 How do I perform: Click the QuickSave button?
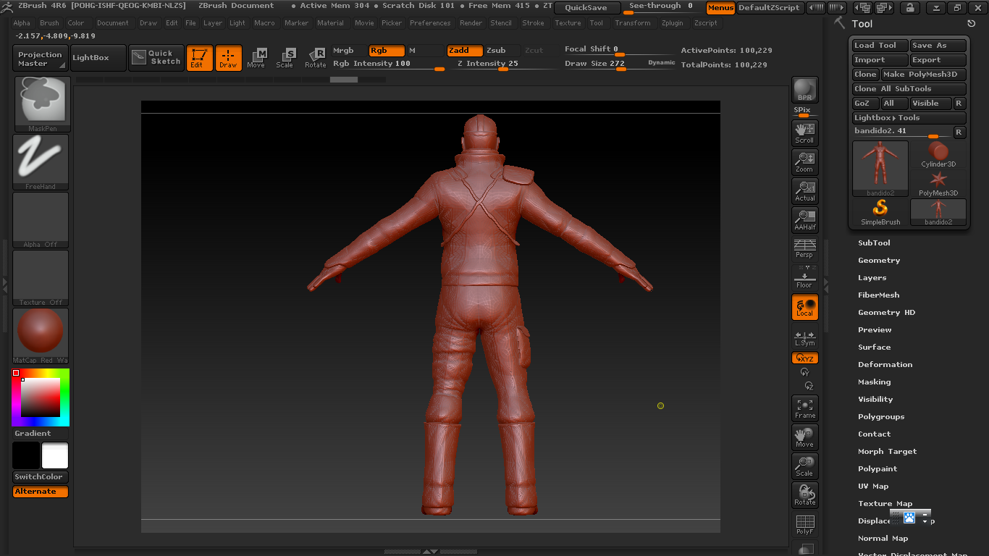coord(587,8)
